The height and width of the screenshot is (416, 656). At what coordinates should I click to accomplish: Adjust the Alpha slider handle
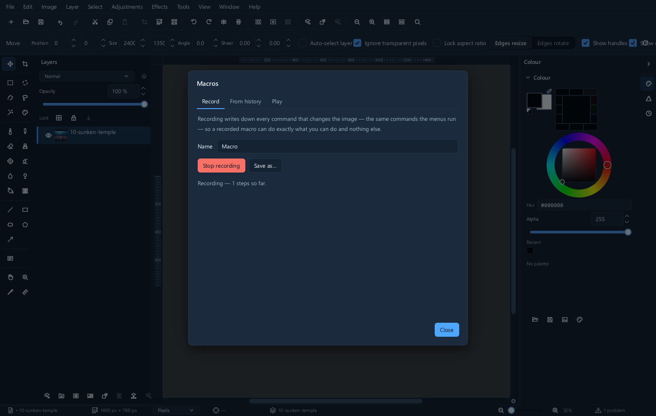[628, 232]
